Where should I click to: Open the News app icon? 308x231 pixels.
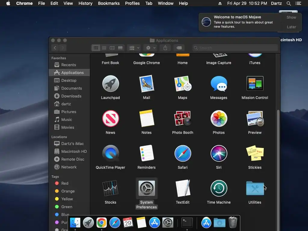(110, 119)
